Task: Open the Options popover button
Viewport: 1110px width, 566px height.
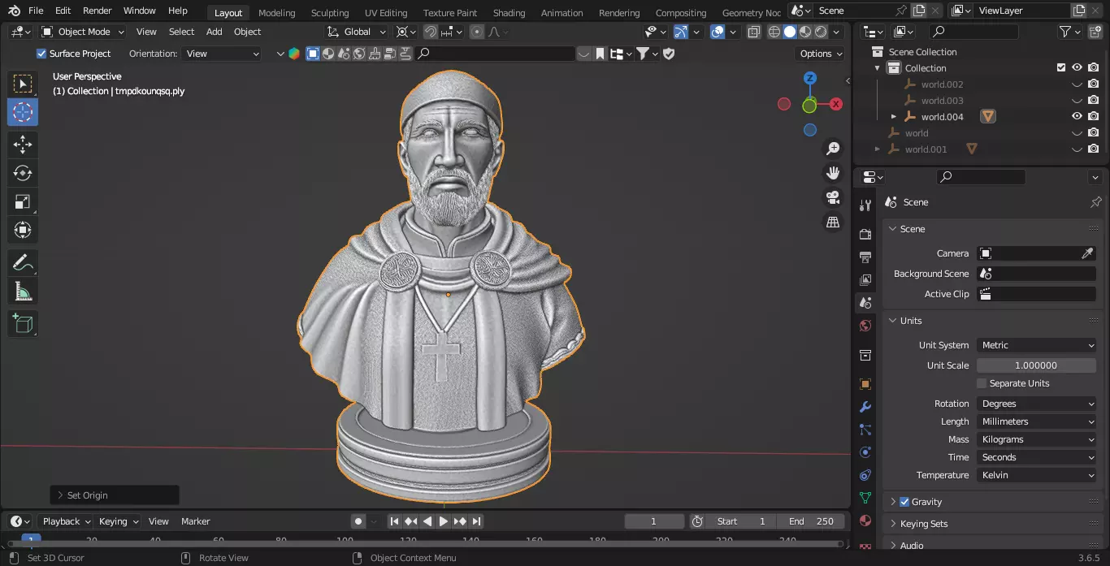Action: (x=822, y=54)
